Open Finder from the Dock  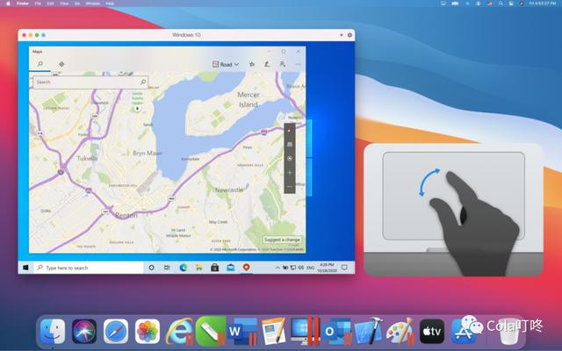pyautogui.click(x=53, y=332)
